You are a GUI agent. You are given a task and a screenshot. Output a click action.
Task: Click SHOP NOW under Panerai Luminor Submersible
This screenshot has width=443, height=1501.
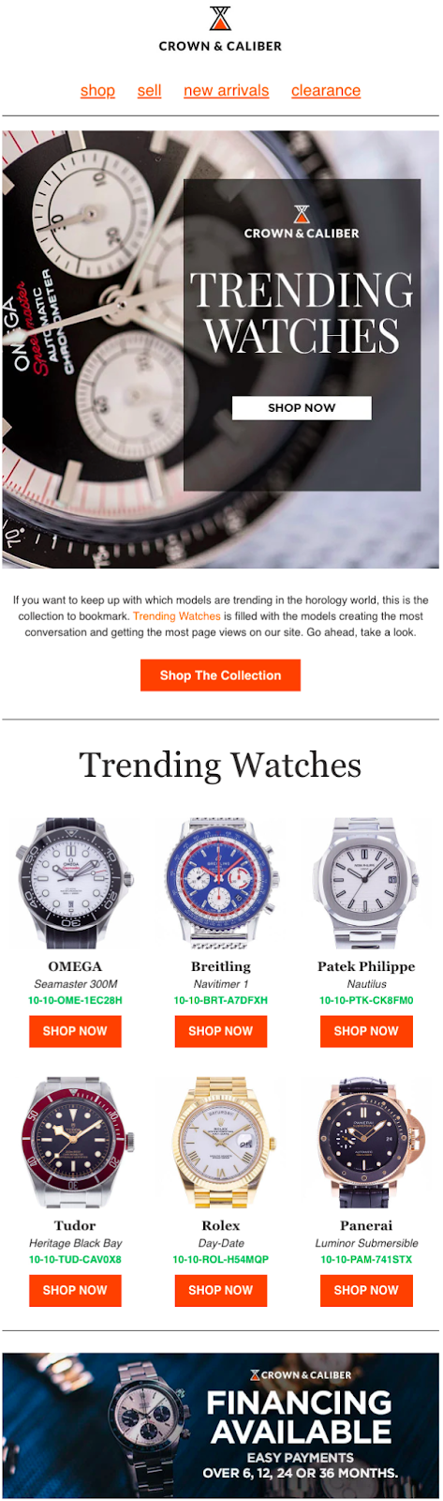[x=366, y=1290]
